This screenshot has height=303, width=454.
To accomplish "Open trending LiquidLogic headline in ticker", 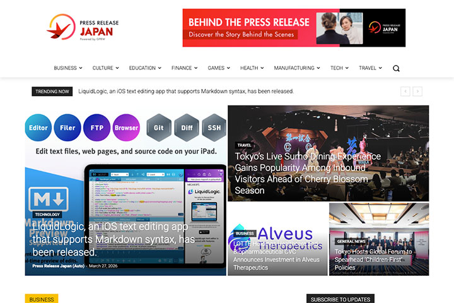I will pyautogui.click(x=186, y=92).
